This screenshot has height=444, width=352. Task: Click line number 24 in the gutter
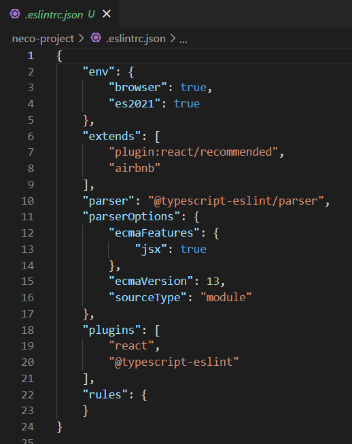(x=28, y=427)
